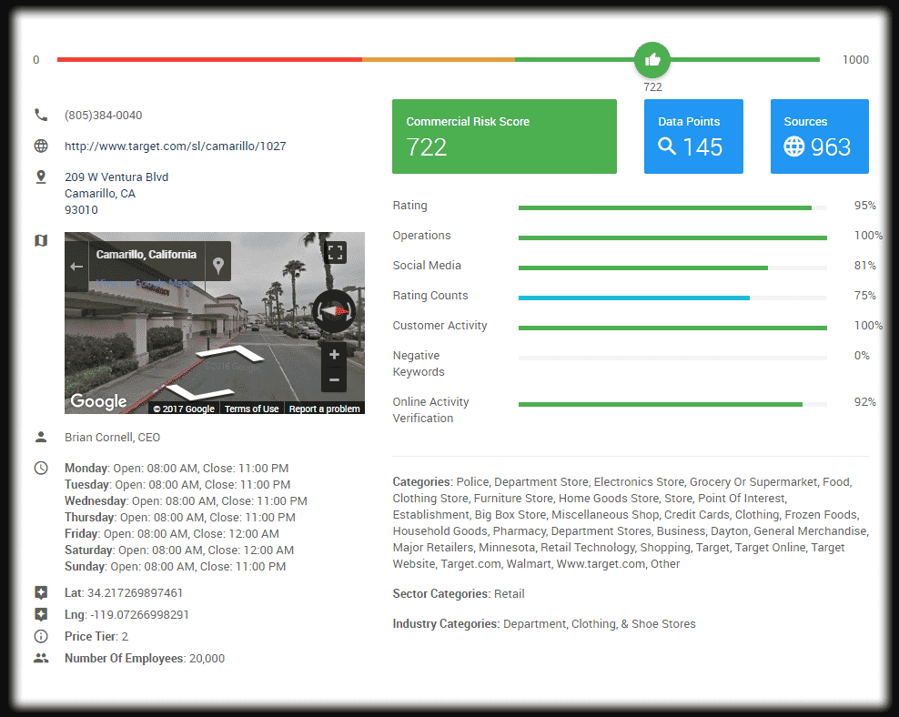Click the back arrow in the Street View panel

76,267
